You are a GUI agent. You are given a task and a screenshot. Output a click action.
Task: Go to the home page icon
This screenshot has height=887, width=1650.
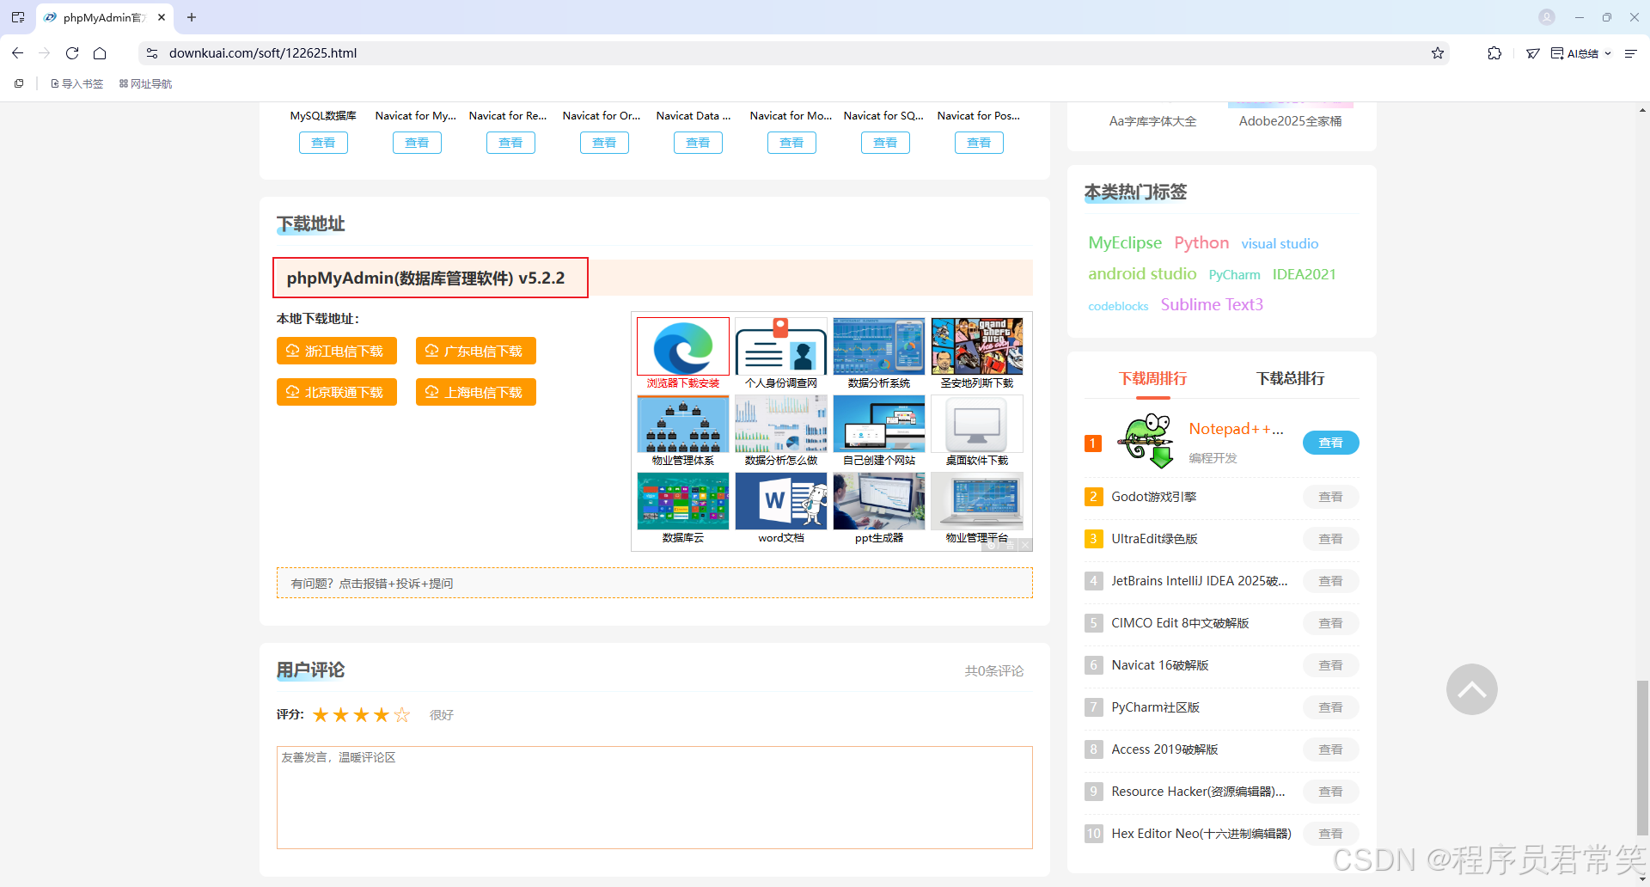[x=100, y=53]
